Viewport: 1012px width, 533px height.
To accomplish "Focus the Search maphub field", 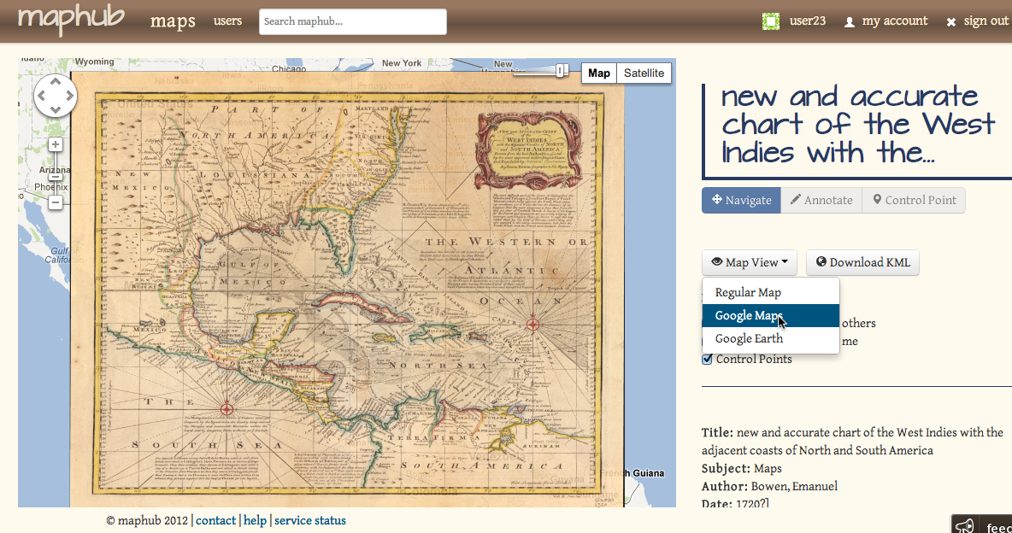I will click(352, 21).
